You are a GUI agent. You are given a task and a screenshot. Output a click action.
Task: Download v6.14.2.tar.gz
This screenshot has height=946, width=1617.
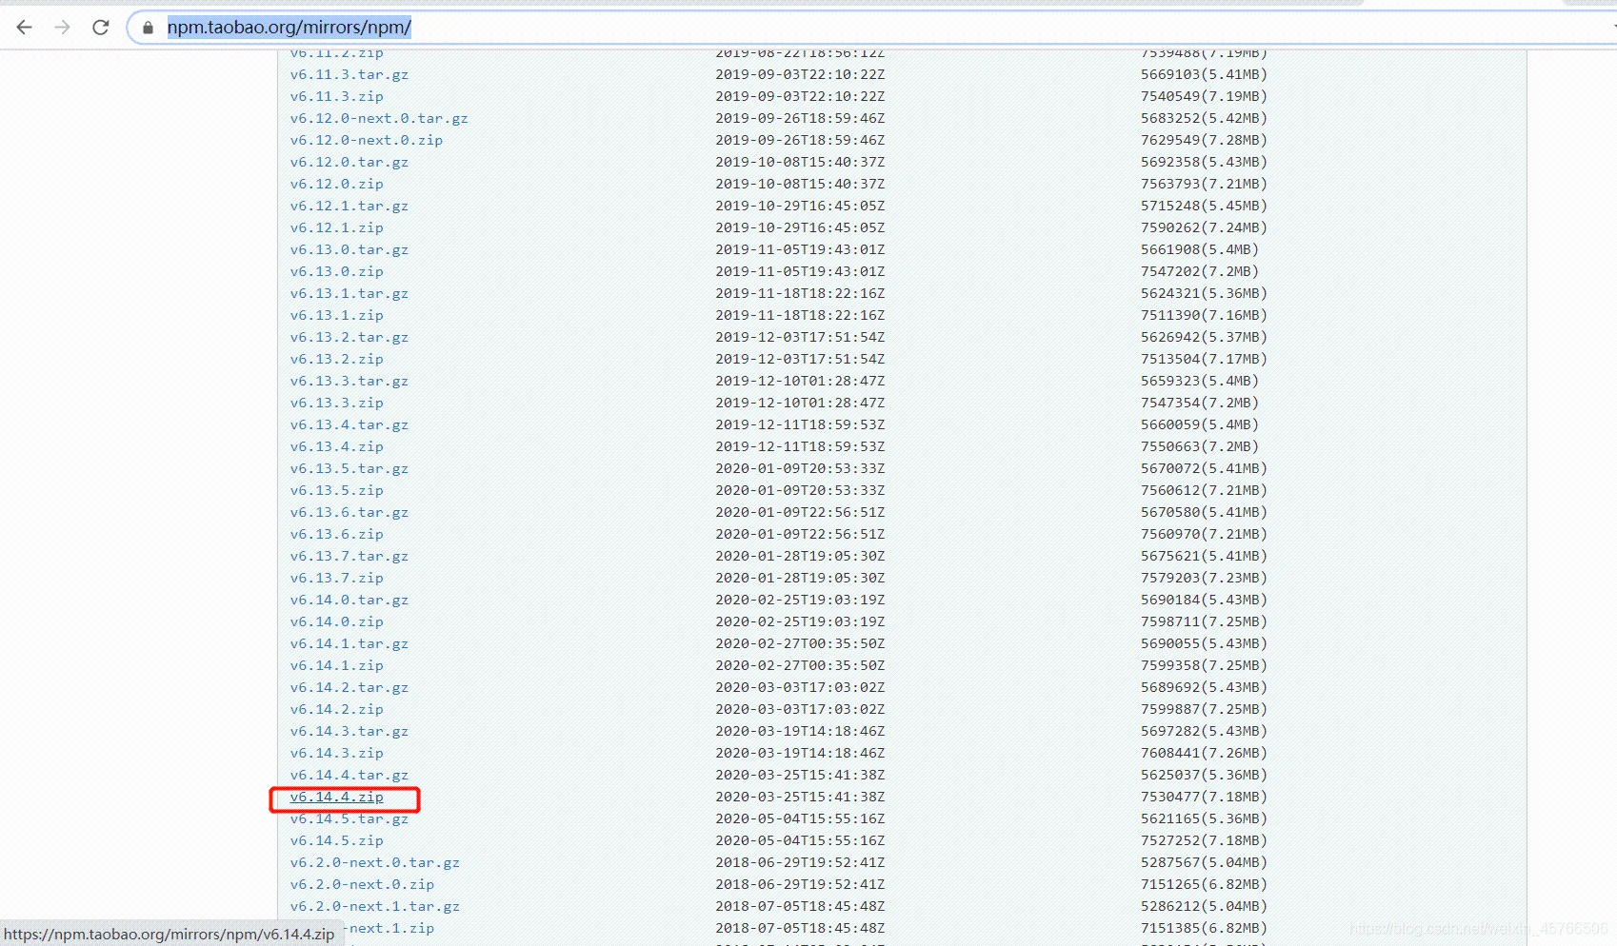pos(349,688)
